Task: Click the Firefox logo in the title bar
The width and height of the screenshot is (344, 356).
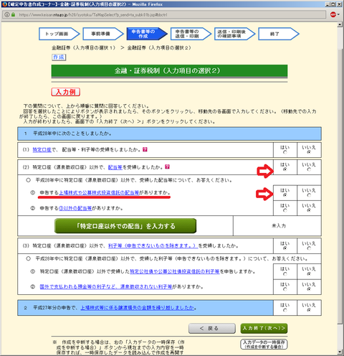Action: (4, 4)
